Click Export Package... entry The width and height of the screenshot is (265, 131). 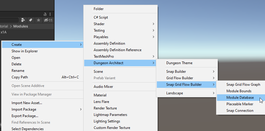click(x=43, y=116)
